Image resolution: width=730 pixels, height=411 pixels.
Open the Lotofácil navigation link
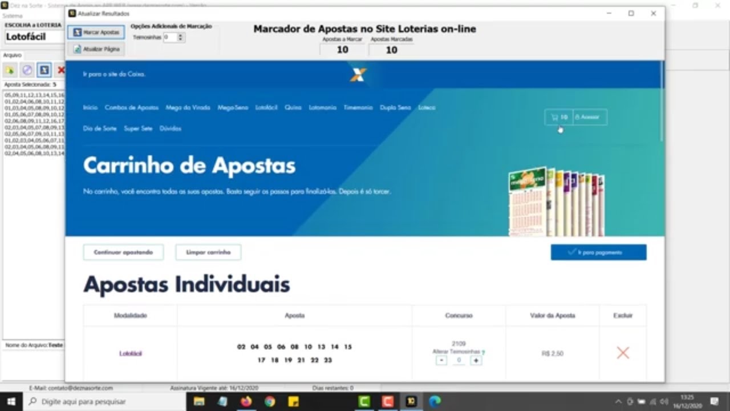pyautogui.click(x=266, y=107)
